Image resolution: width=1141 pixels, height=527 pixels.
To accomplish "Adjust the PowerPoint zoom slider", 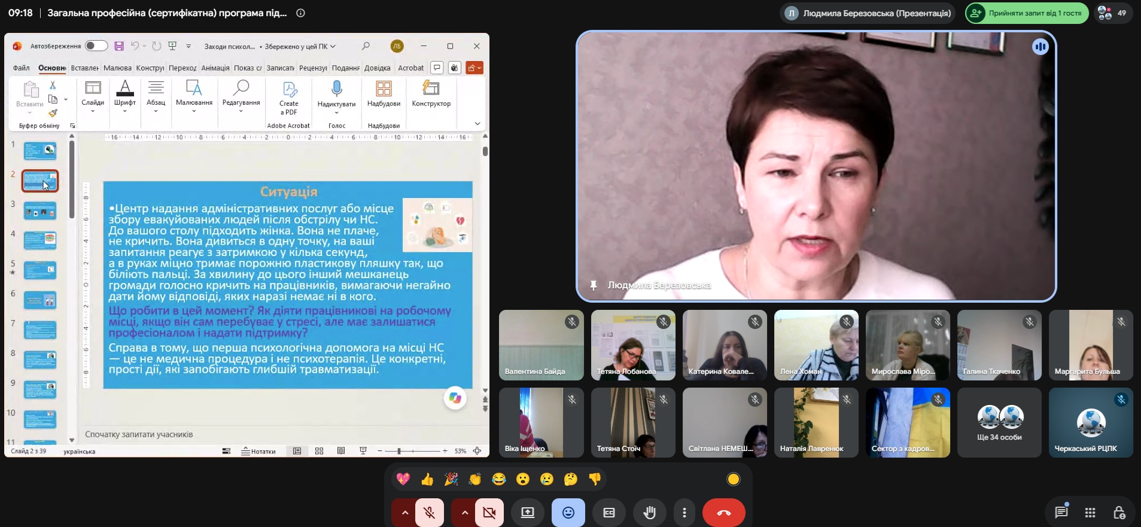I will coord(399,451).
